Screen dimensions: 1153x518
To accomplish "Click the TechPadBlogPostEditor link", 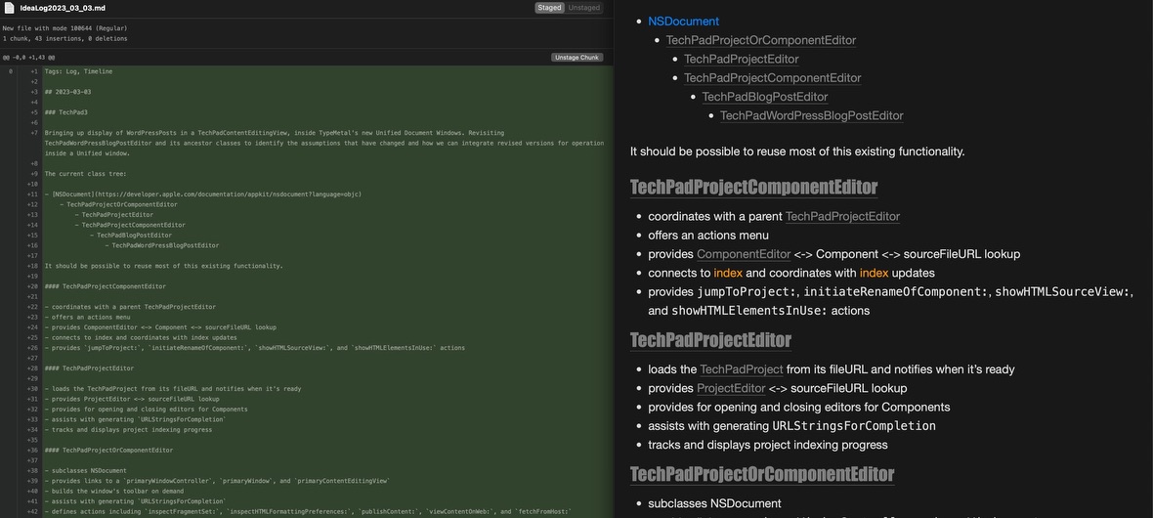I will (x=764, y=97).
